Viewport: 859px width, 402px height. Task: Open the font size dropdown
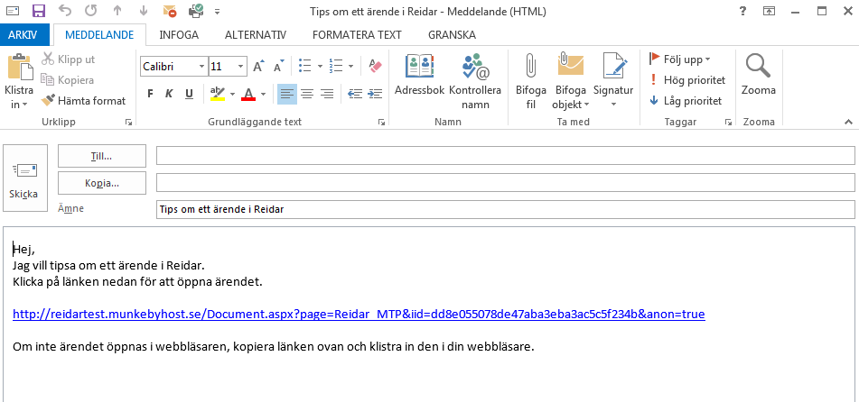pos(241,67)
